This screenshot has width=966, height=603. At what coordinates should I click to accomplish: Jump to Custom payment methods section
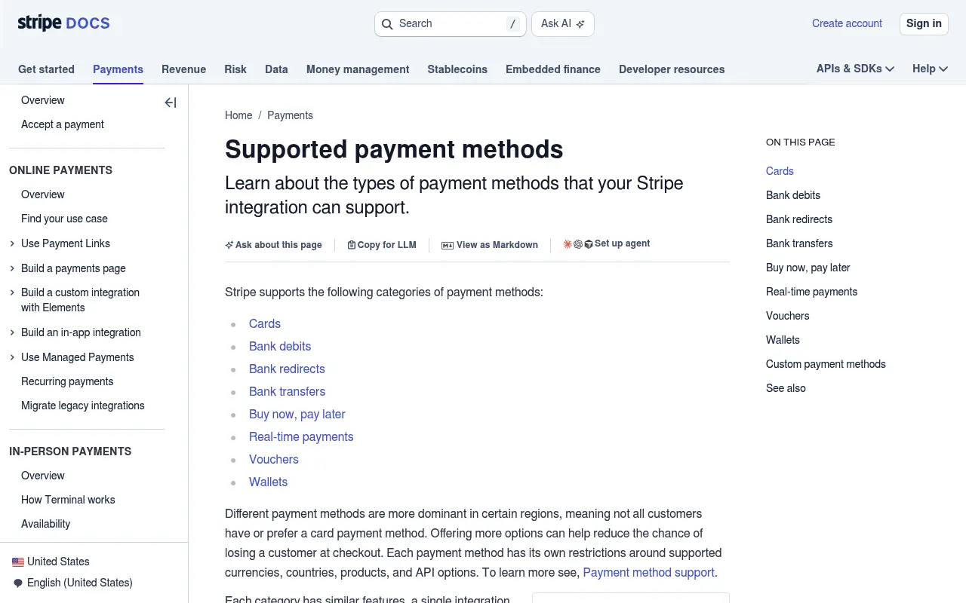click(826, 364)
